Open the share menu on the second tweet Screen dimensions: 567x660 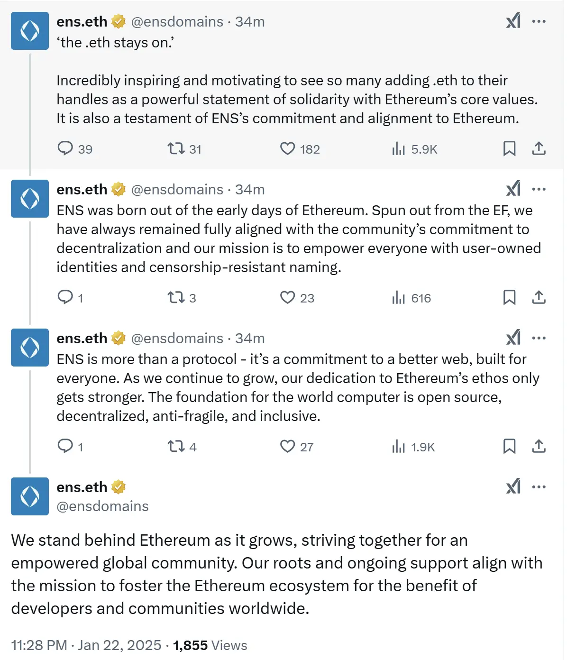coord(538,298)
